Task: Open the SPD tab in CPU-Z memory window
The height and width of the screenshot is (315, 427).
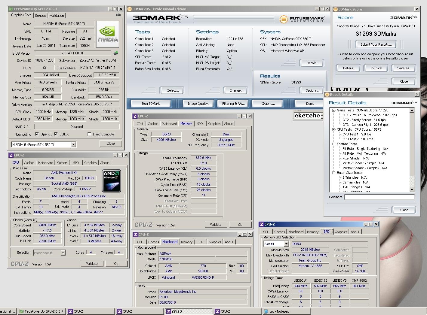Action: [x=200, y=124]
